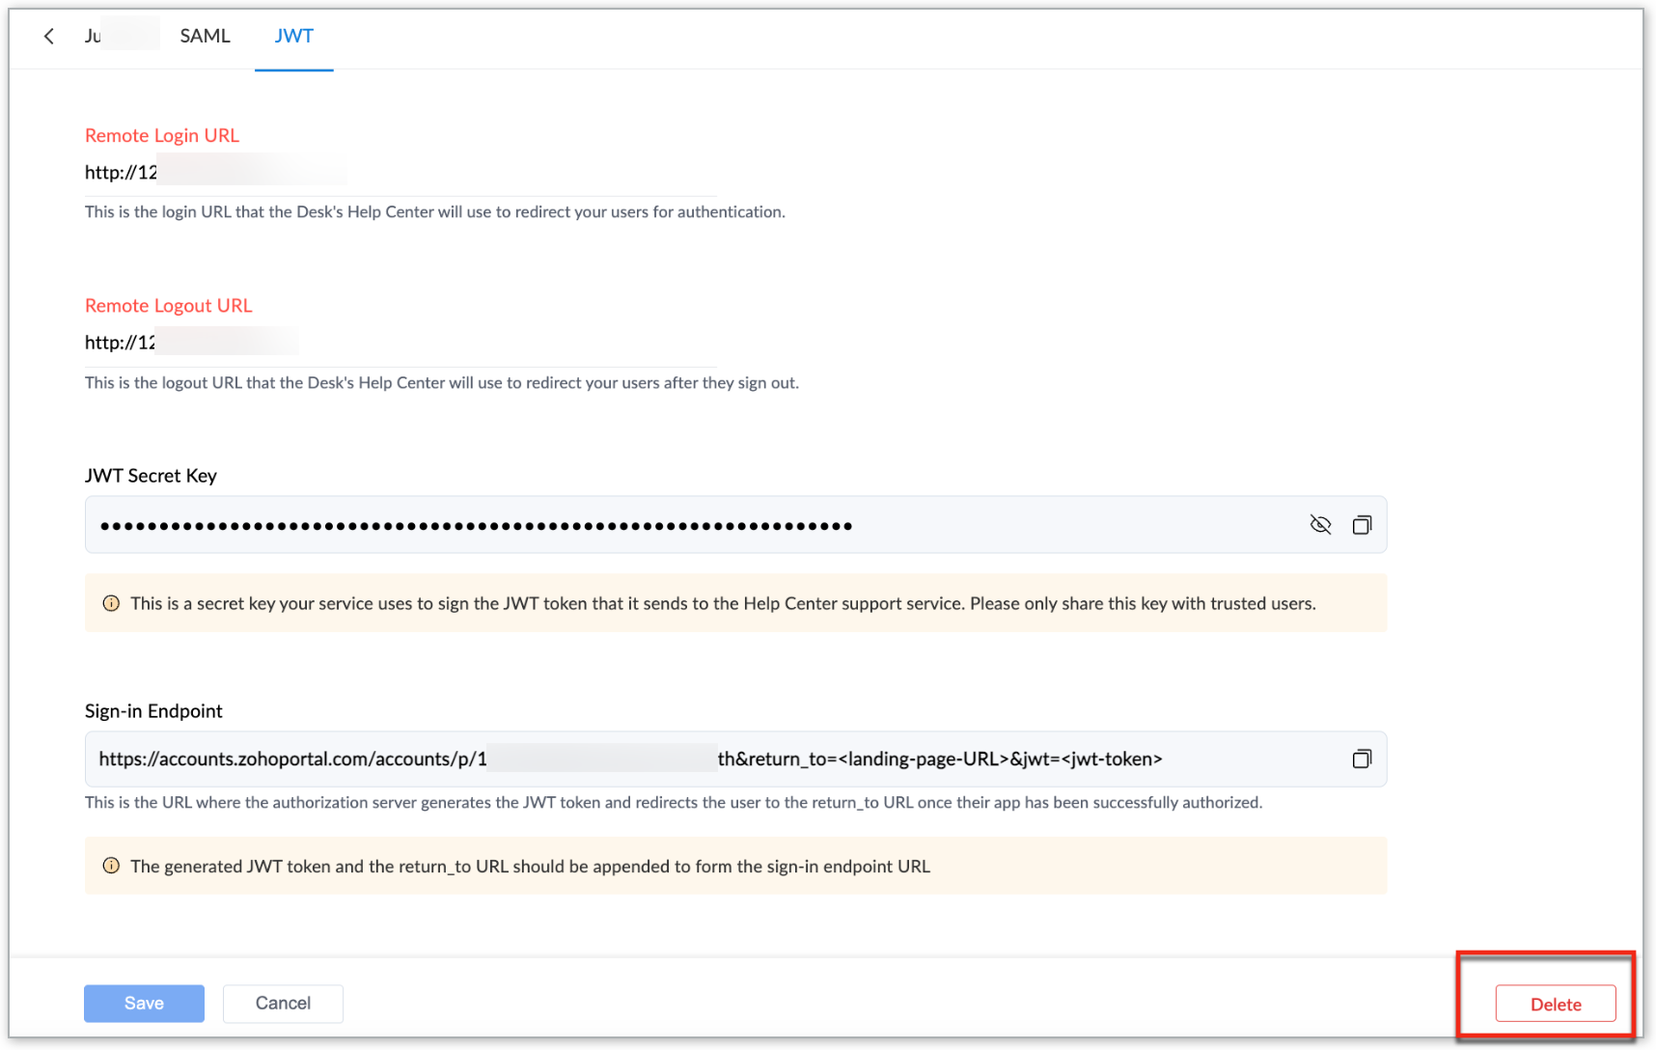The width and height of the screenshot is (1656, 1050).
Task: Delete the JWT configuration
Action: pyautogui.click(x=1555, y=1004)
